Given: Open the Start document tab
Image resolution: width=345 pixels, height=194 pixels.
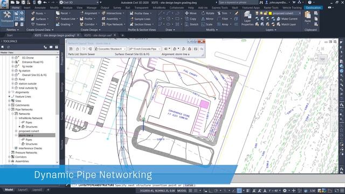Looking at the screenshot, I should (10, 35).
